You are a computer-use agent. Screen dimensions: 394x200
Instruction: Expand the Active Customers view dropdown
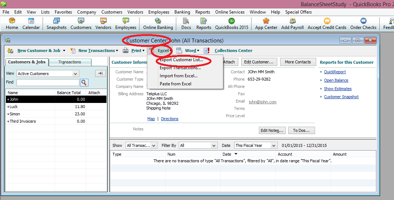(75, 74)
